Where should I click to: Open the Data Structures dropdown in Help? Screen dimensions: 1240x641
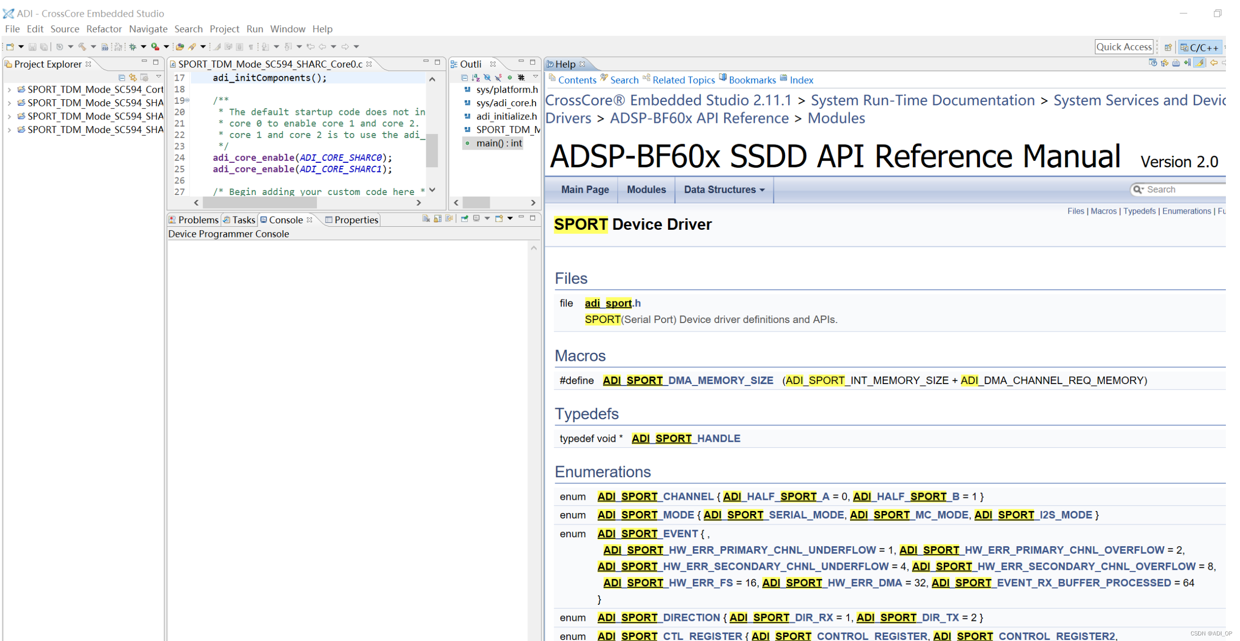pos(724,190)
